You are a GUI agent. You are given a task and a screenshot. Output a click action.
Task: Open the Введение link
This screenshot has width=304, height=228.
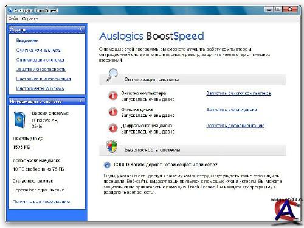27,40
